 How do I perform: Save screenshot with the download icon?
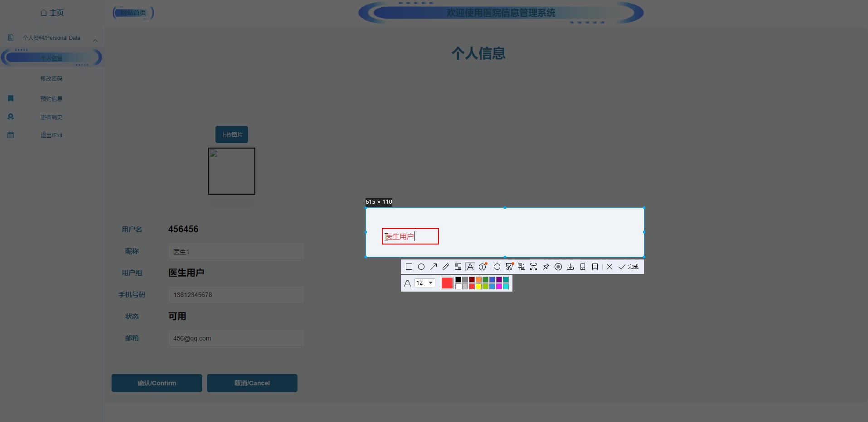click(x=571, y=267)
